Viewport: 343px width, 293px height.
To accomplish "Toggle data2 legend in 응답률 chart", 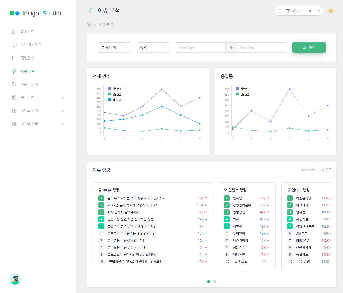I will 243,94.
